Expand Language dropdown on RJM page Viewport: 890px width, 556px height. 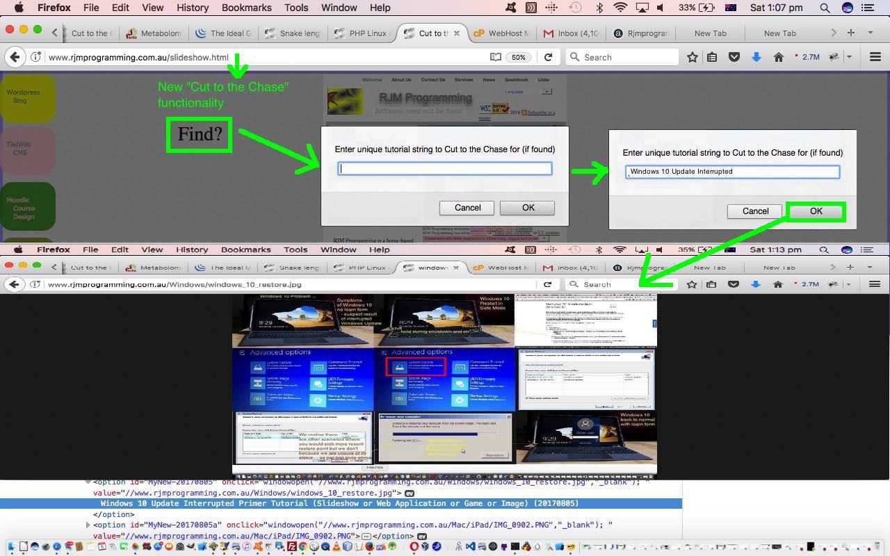[547, 91]
